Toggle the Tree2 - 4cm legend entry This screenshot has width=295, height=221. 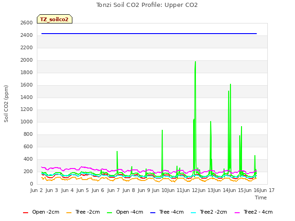[254, 212]
